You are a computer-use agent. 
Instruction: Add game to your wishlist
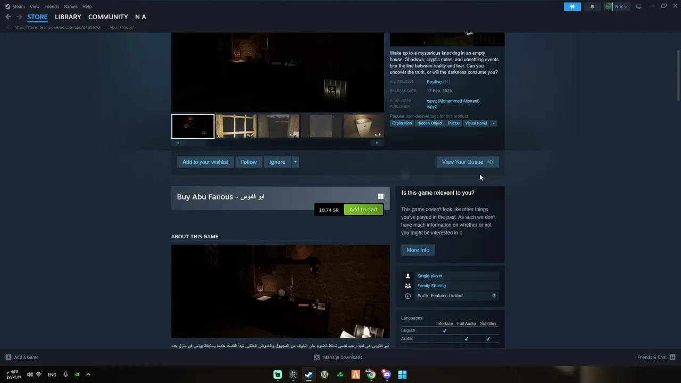205,162
